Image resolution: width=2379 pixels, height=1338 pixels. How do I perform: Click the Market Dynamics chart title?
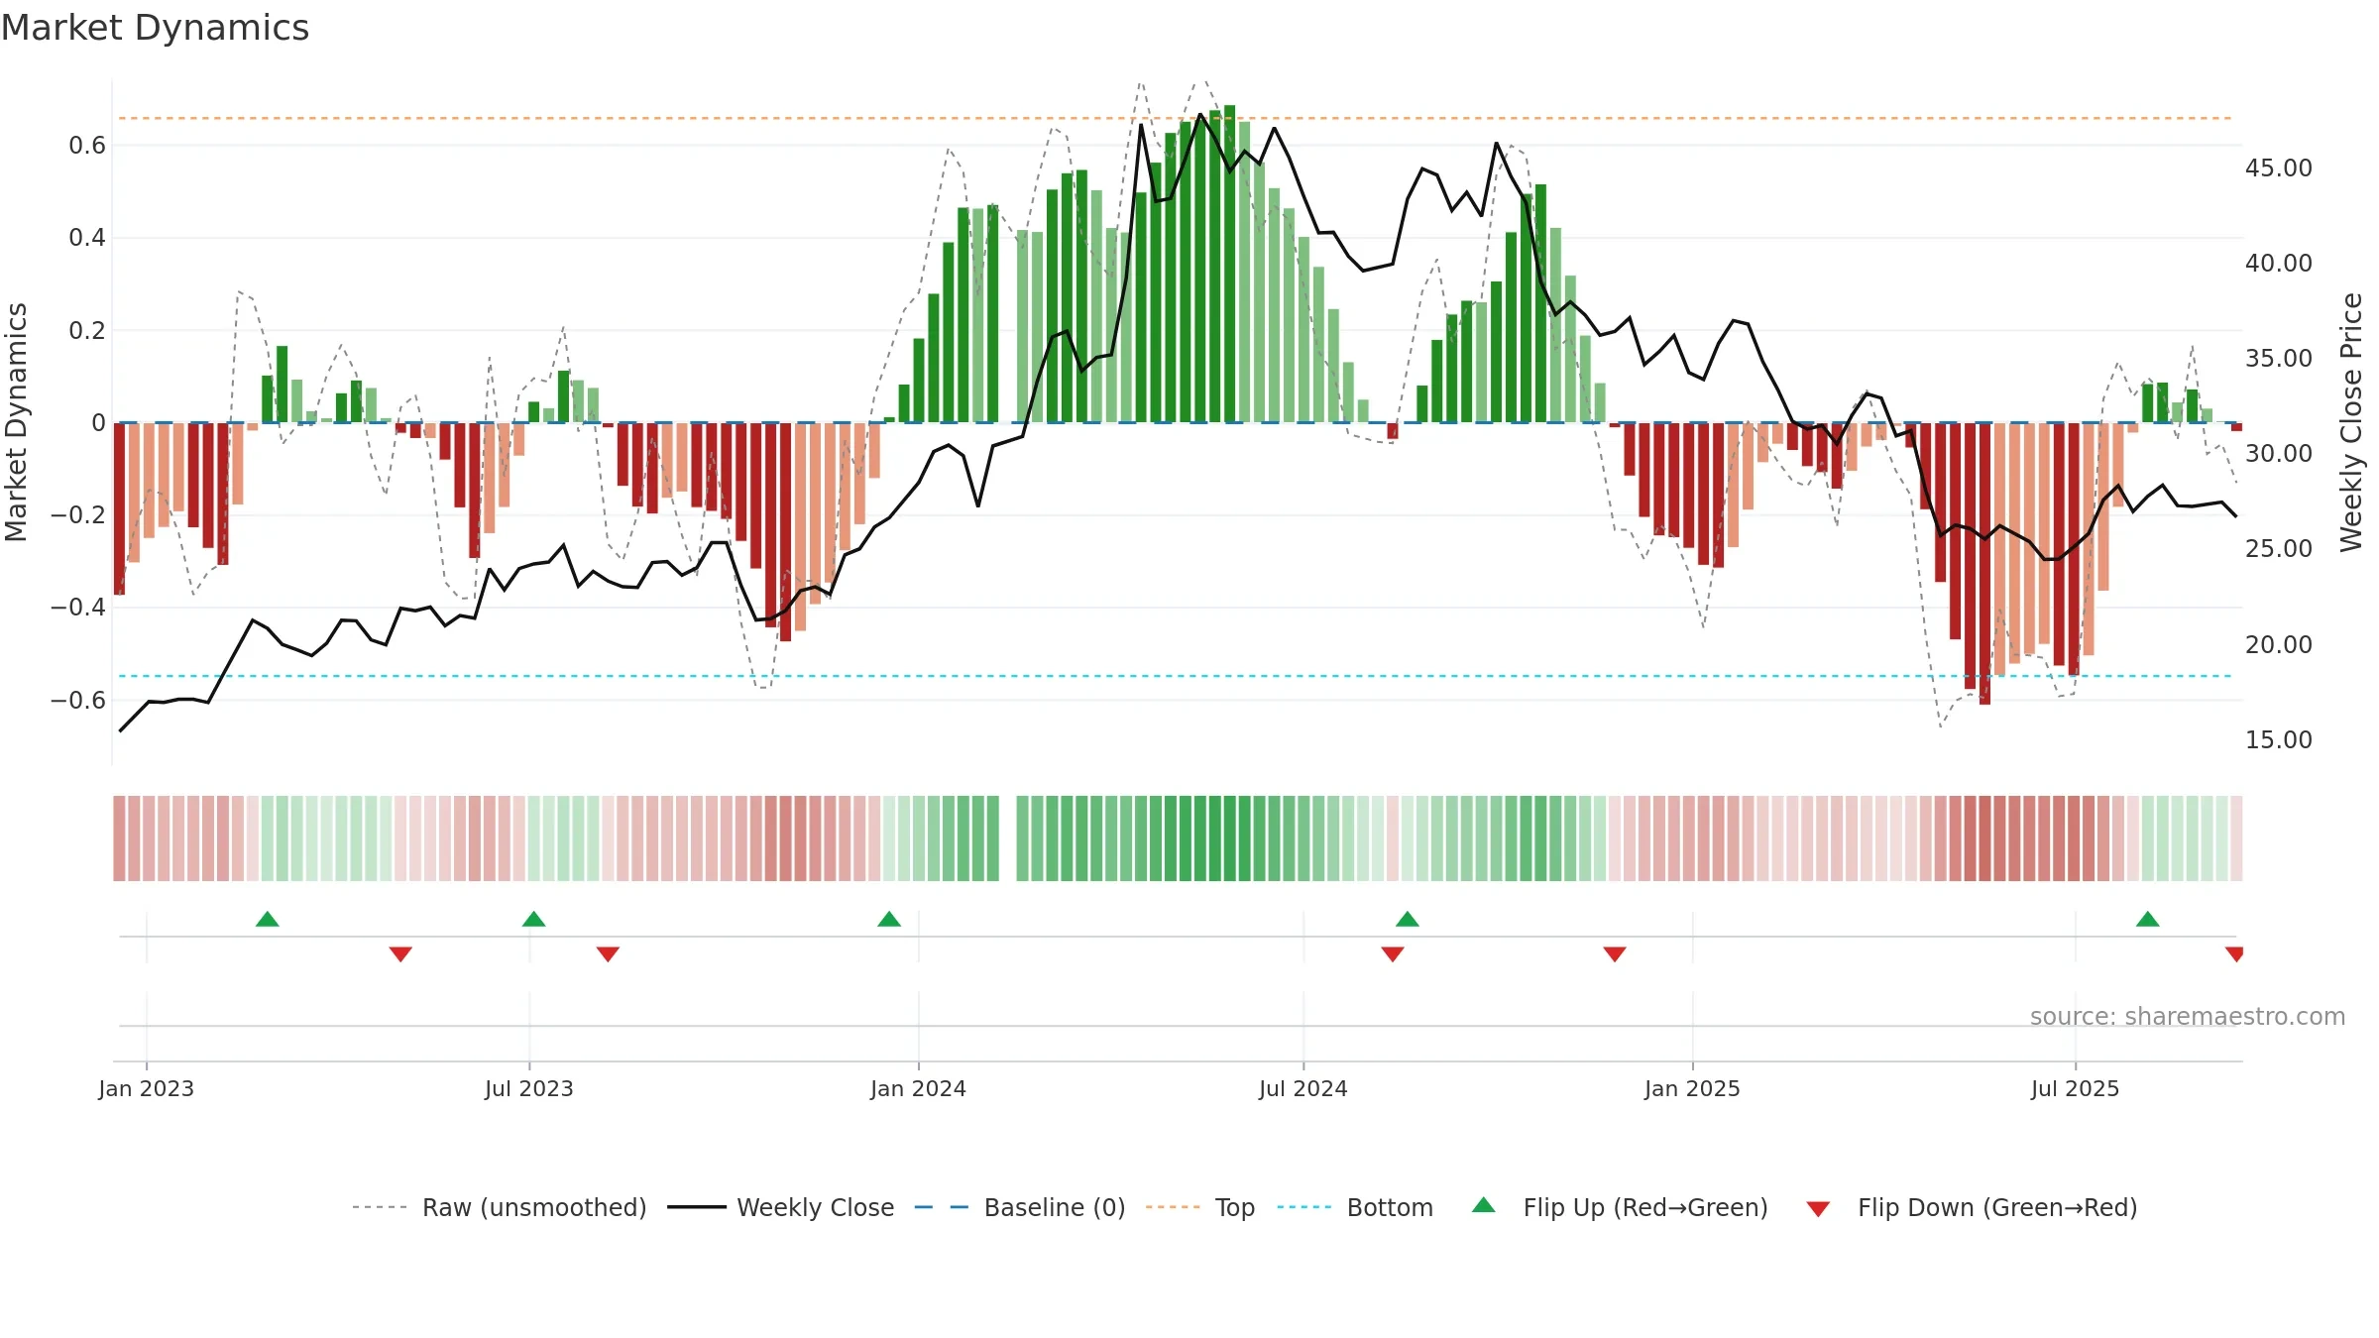155,28
